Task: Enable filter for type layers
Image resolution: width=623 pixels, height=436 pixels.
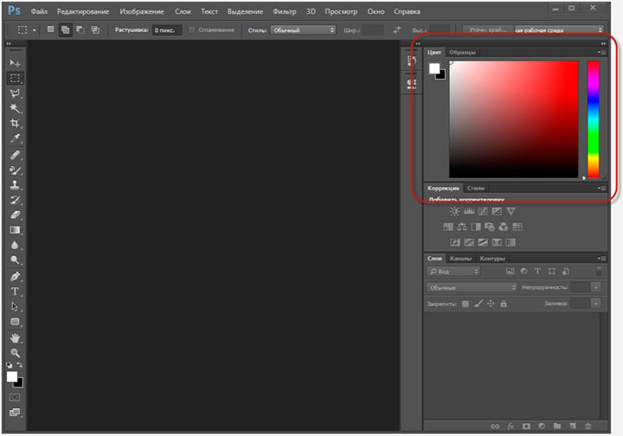Action: 537,272
